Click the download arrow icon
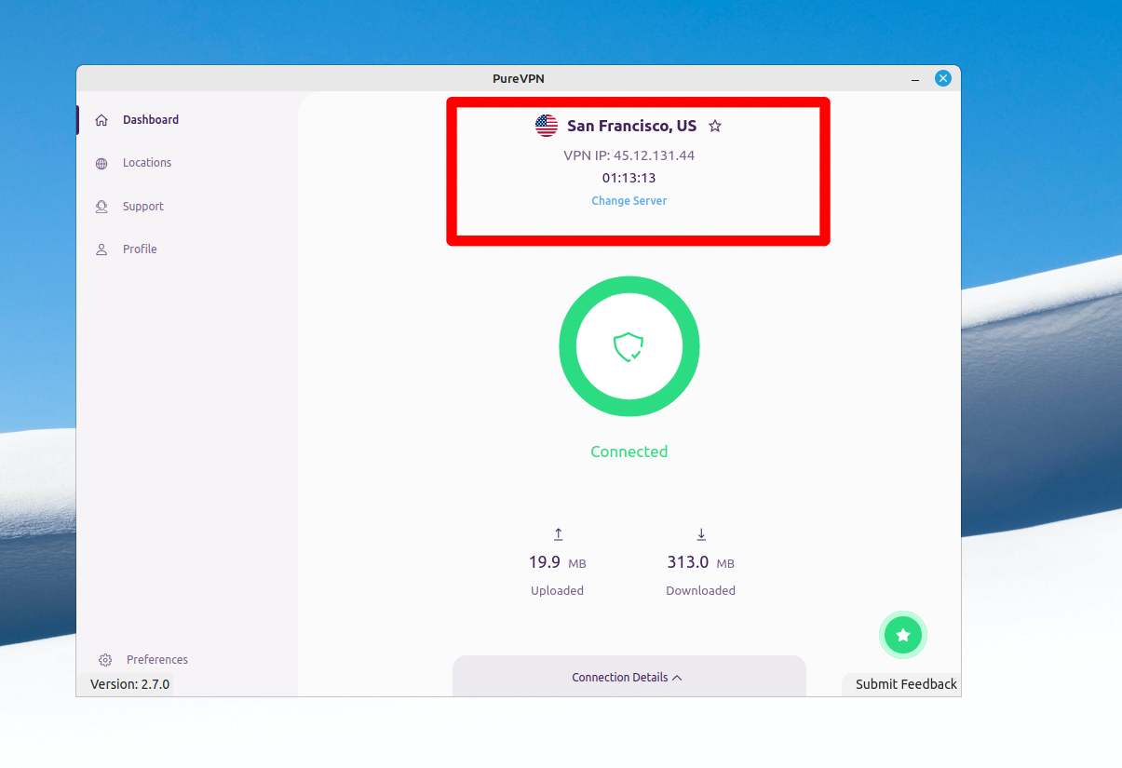The width and height of the screenshot is (1122, 768). click(x=701, y=534)
